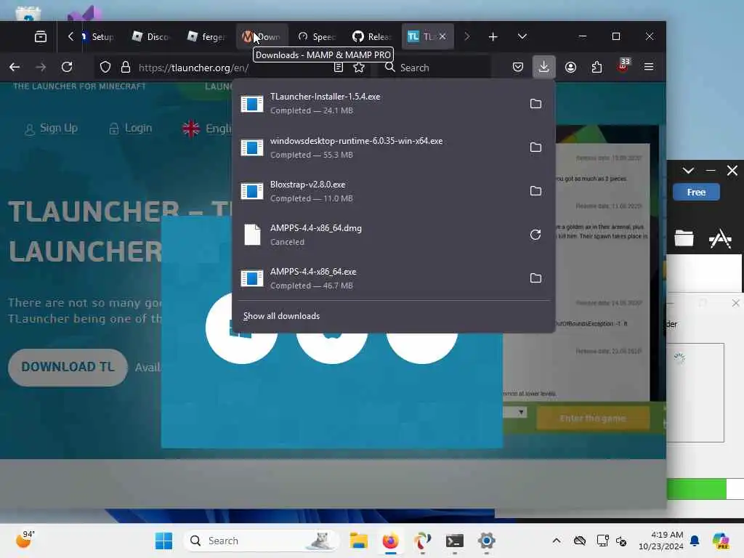Screen dimensions: 744x558
Task: Click the Enter the game button
Action: [593, 418]
